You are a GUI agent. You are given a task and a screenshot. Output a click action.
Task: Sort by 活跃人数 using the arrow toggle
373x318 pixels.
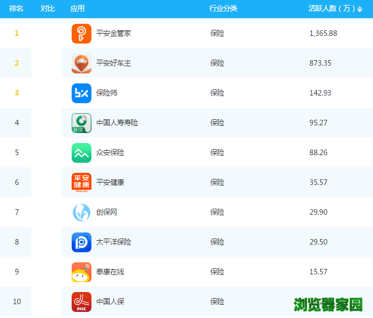[360, 9]
